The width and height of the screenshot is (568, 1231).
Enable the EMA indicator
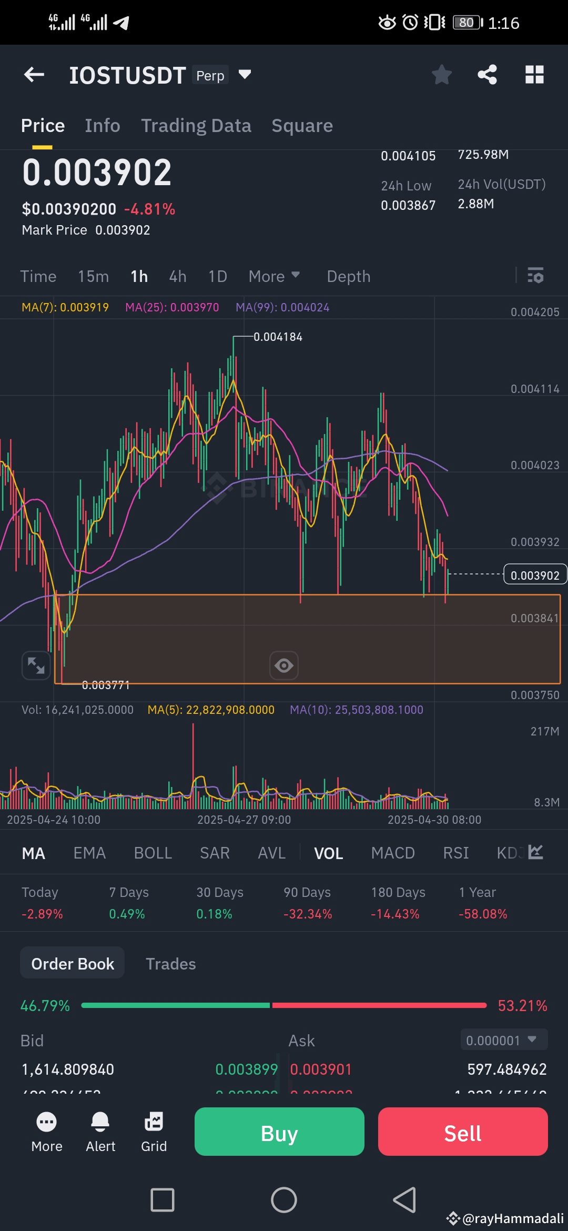(x=89, y=853)
